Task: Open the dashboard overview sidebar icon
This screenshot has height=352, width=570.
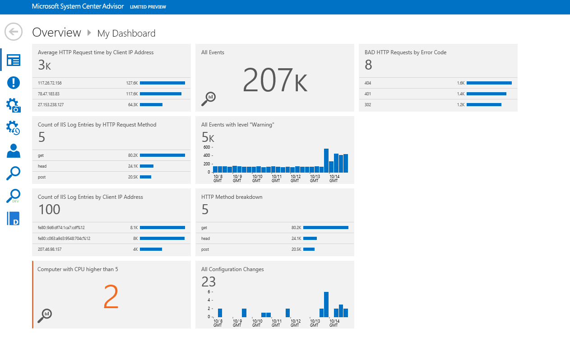Action: point(14,60)
